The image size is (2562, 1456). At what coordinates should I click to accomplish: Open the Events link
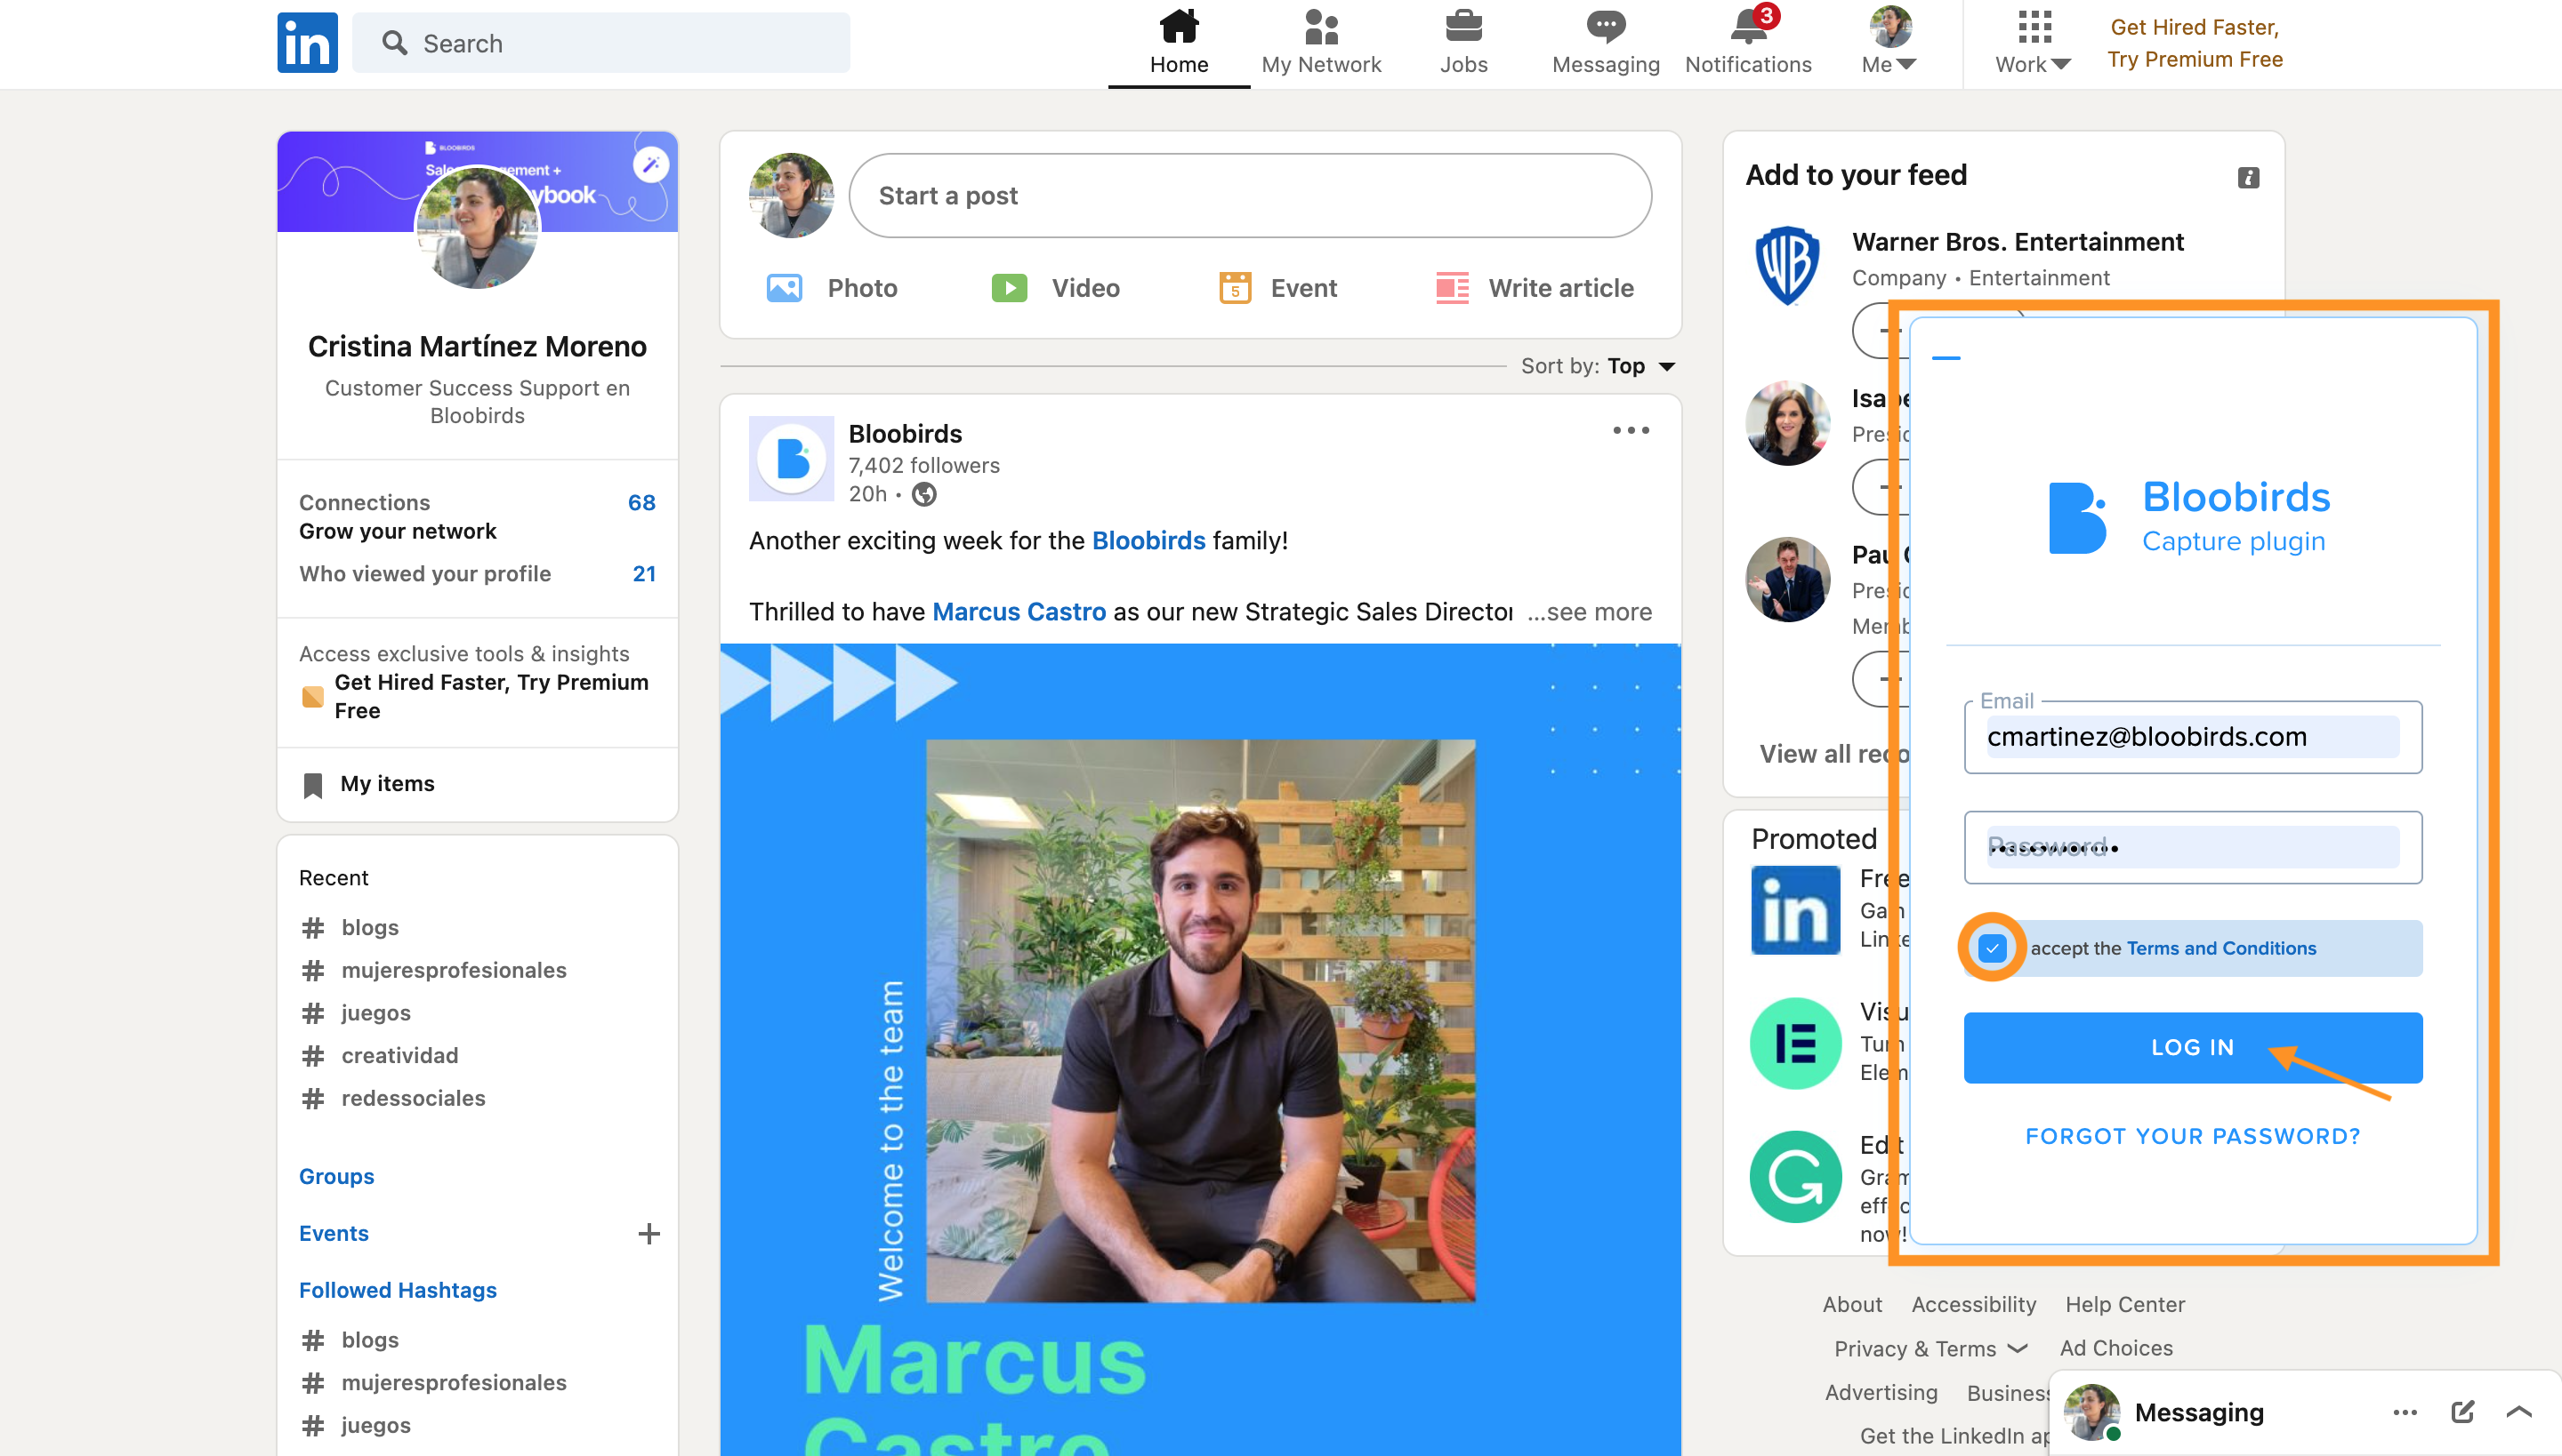click(334, 1233)
